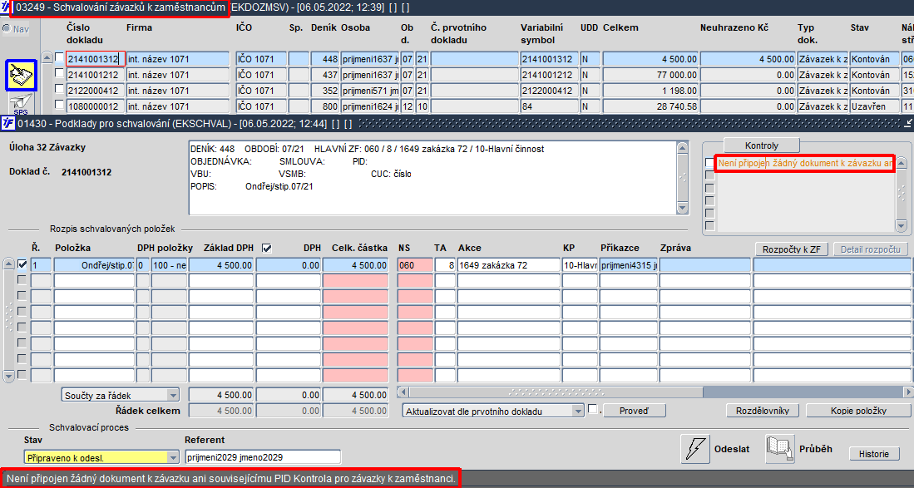Click the Neuhrazeno Kč cell 4 500.00

coord(748,59)
